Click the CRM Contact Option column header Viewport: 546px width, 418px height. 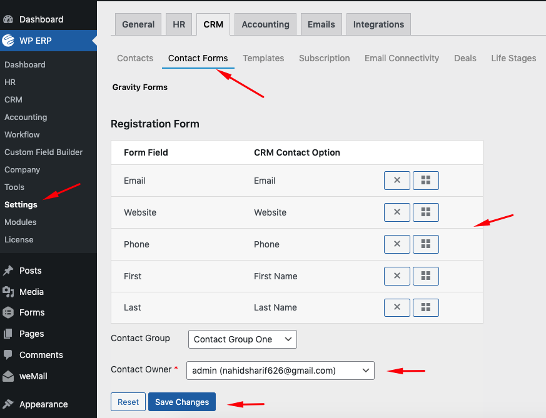tap(296, 152)
